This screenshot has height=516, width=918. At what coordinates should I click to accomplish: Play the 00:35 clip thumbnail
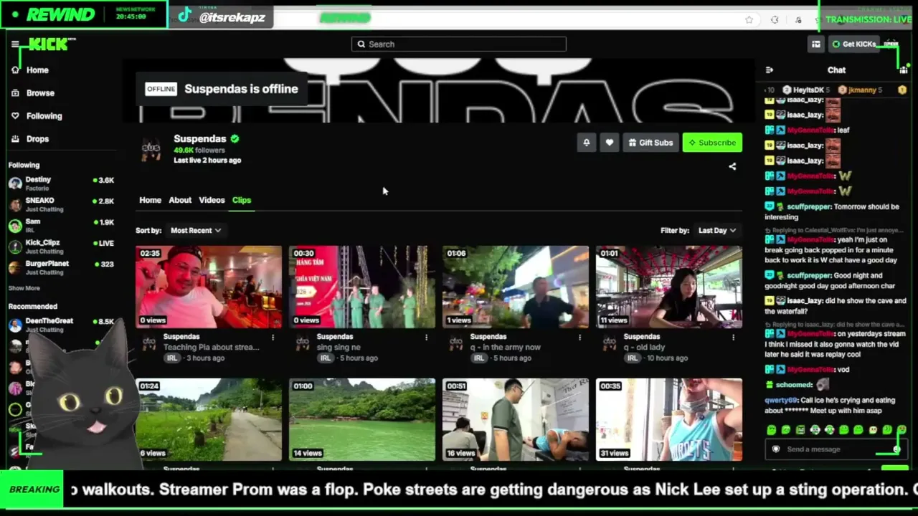(669, 419)
